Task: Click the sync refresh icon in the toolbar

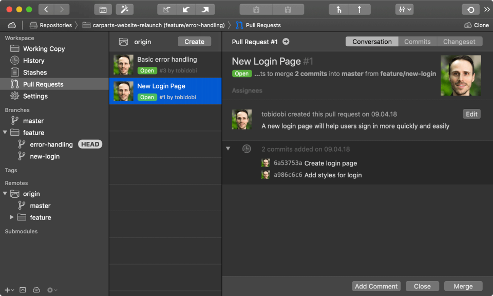Action: click(x=472, y=9)
